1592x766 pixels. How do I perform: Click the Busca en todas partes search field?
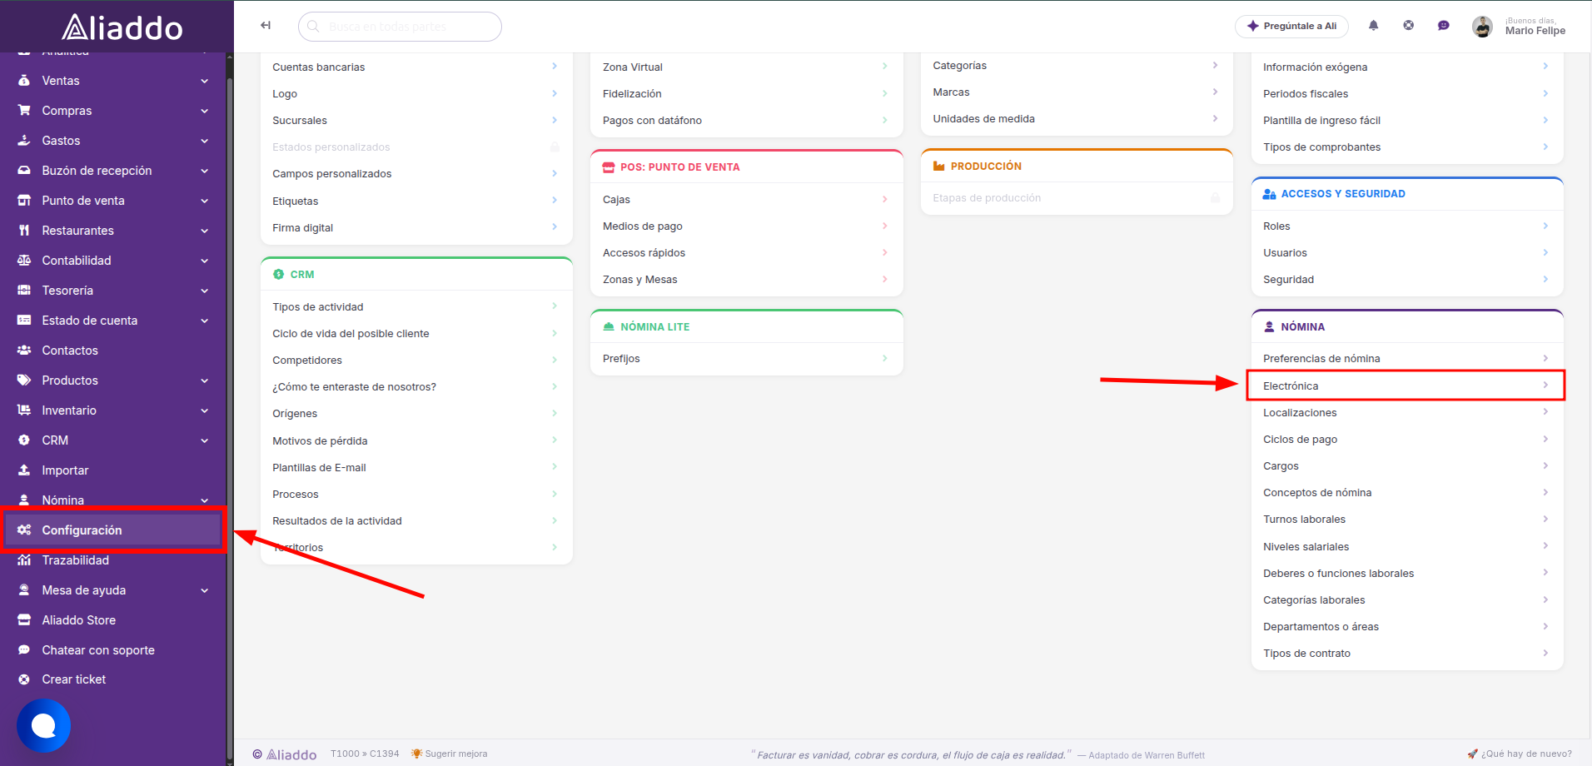click(x=400, y=27)
